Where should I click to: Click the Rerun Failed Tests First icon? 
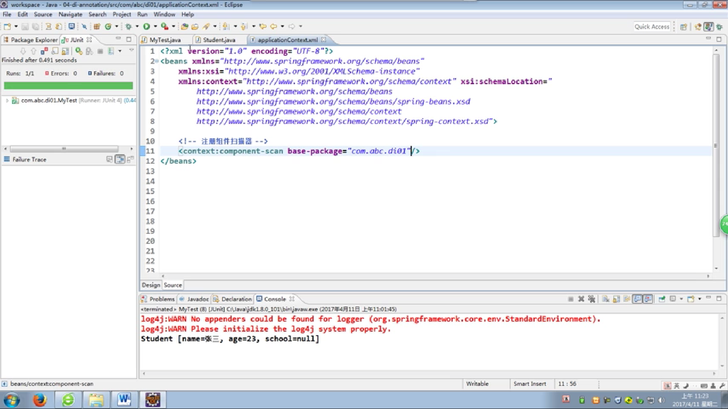[89, 51]
